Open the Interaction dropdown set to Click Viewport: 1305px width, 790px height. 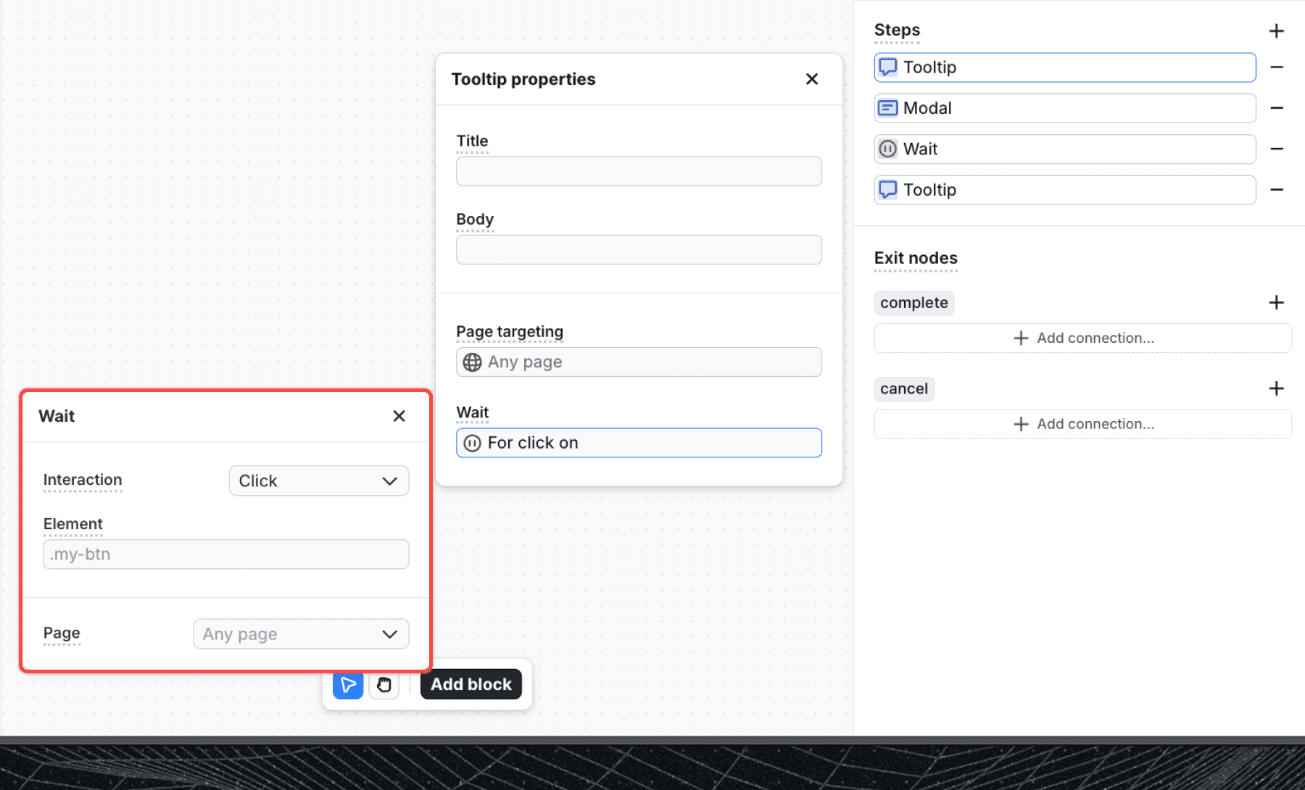point(318,481)
